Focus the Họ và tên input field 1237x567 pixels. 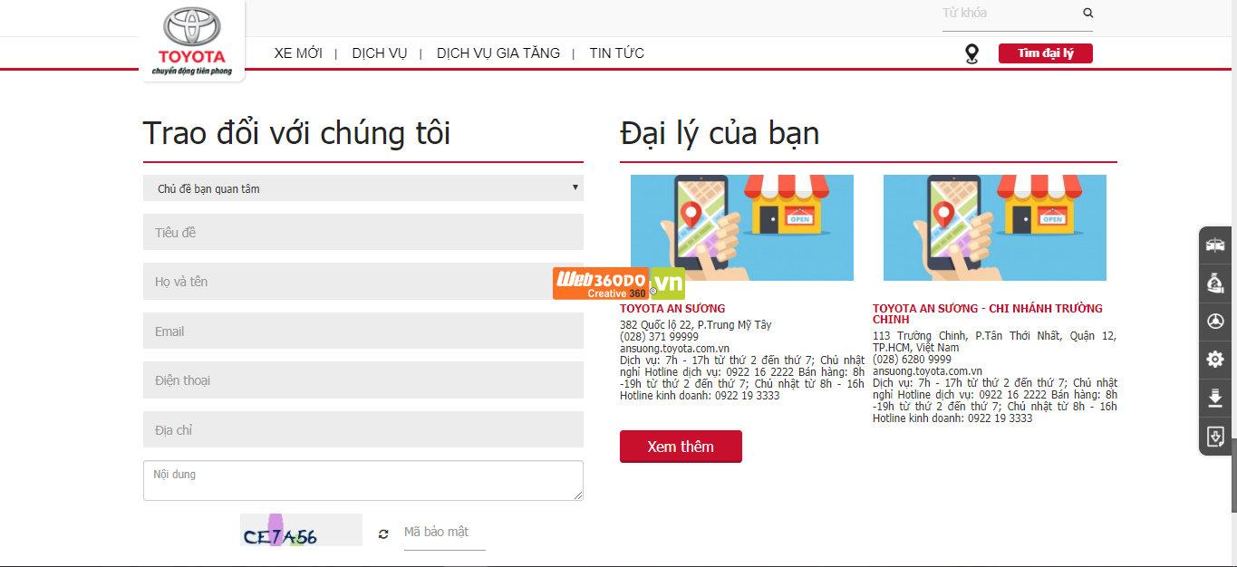(x=363, y=282)
